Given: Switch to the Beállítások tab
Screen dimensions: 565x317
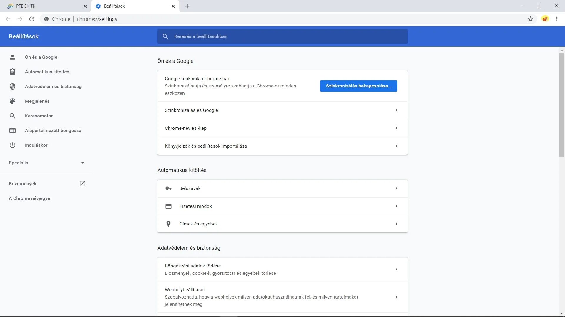Looking at the screenshot, I should tap(135, 6).
